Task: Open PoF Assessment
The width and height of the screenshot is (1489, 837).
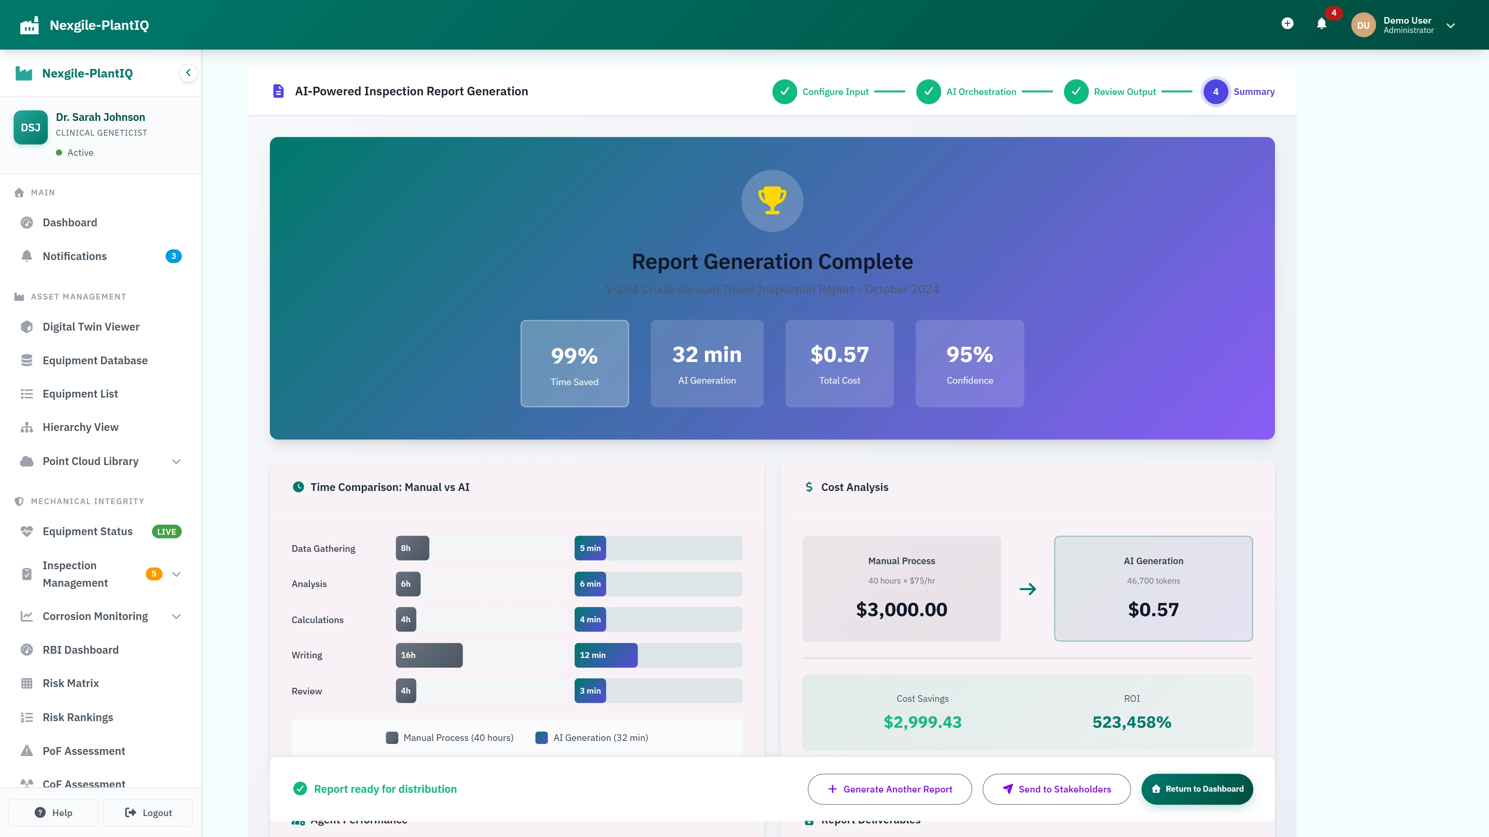Action: [x=83, y=751]
